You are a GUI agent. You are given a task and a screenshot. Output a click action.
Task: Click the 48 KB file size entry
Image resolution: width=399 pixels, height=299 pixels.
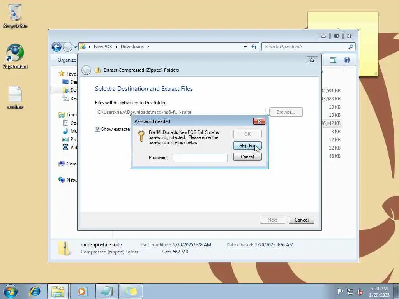(335, 156)
